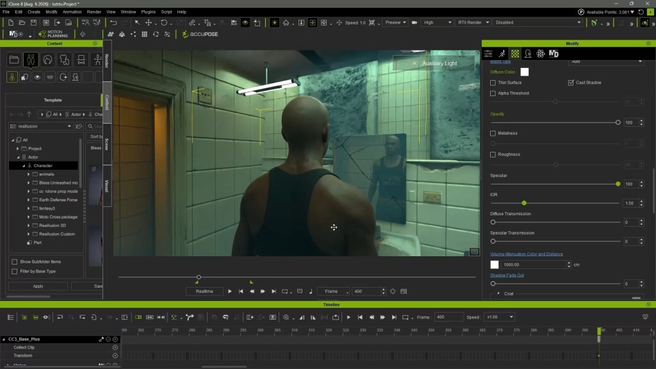Viewport: 656px width, 369px height.
Task: Open the Animation menu
Action: coord(72,12)
